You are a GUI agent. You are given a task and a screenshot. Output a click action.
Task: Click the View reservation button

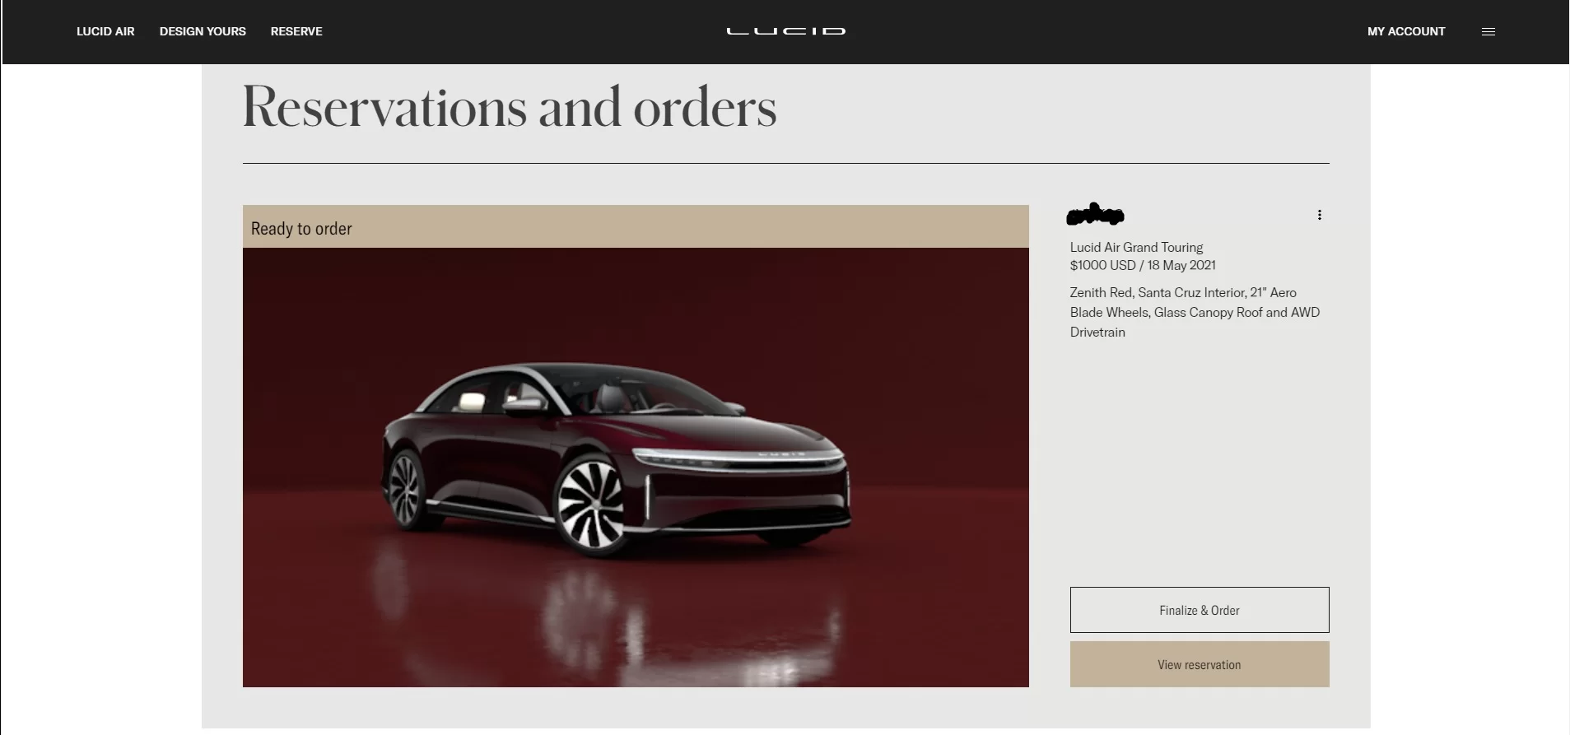click(1200, 664)
